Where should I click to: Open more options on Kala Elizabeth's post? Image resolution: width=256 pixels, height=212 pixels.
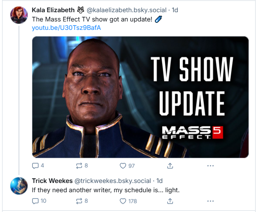point(211,166)
